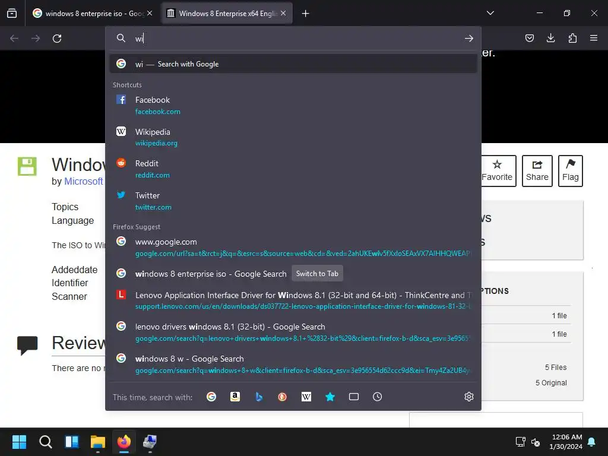Go forward to next page
The width and height of the screenshot is (608, 456).
[x=35, y=39]
